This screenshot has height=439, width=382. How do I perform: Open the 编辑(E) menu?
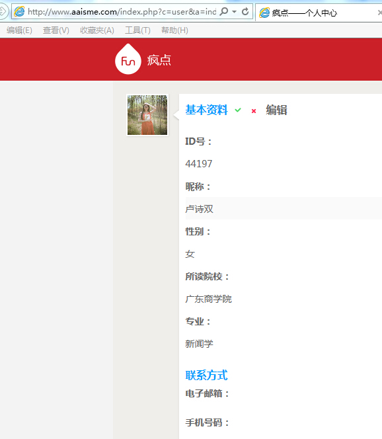pos(19,30)
